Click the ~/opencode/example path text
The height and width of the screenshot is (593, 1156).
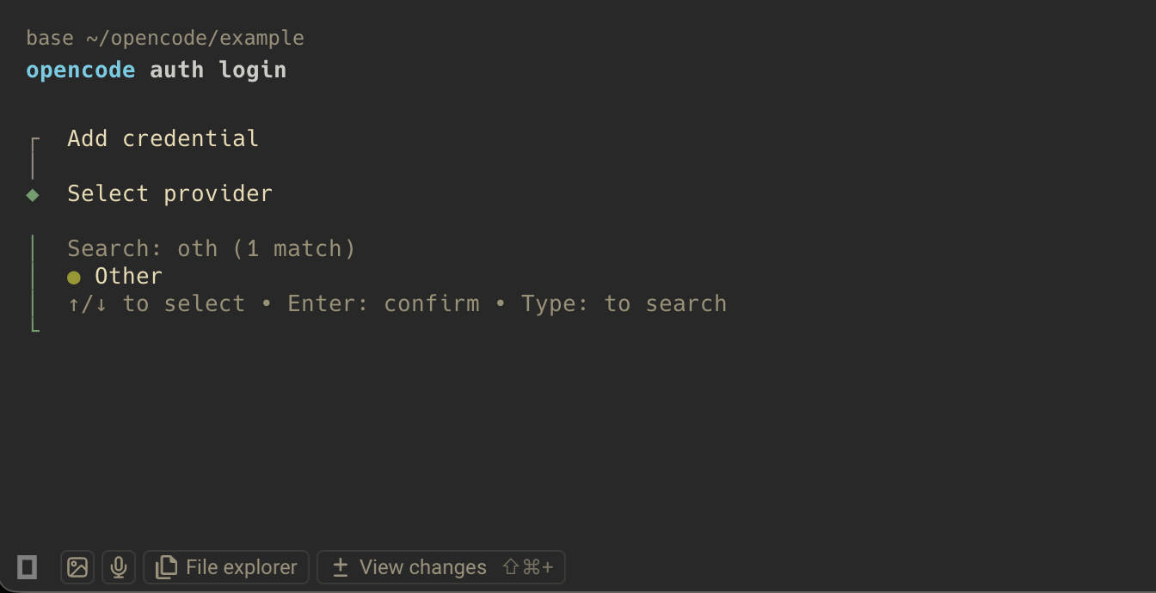click(x=194, y=38)
